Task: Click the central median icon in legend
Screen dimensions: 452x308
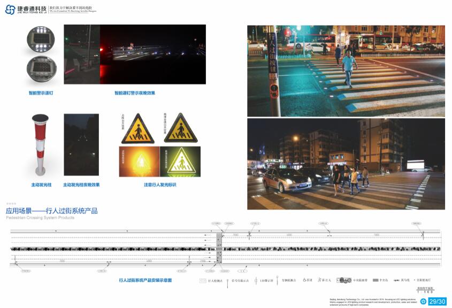Action: point(344,280)
